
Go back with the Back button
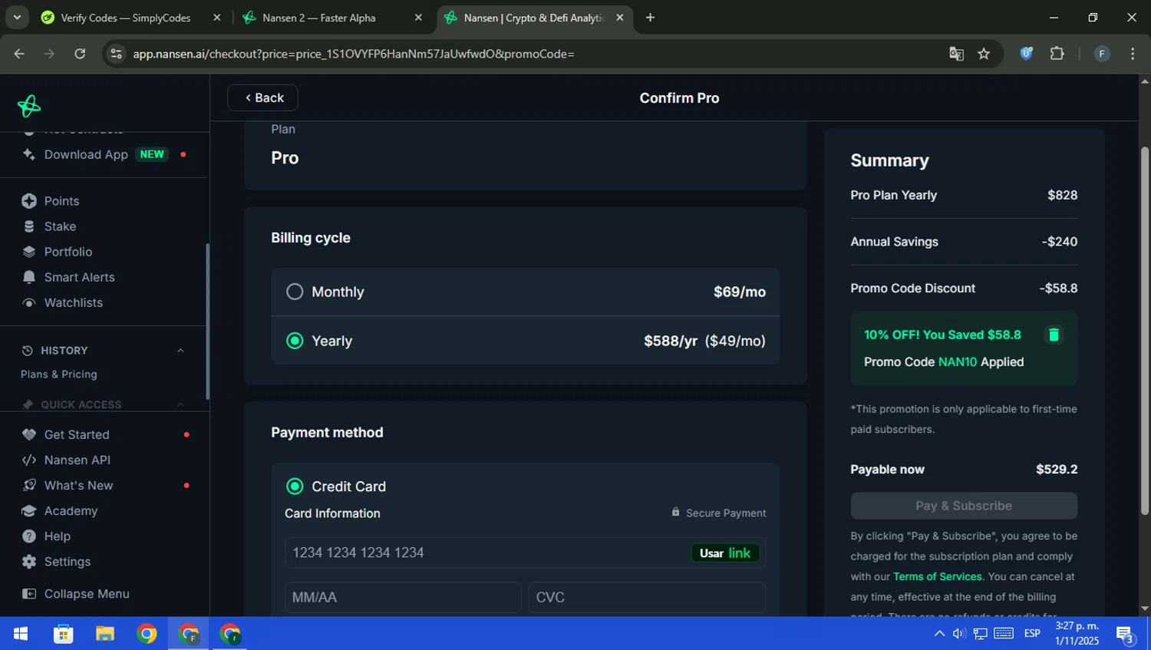point(262,97)
